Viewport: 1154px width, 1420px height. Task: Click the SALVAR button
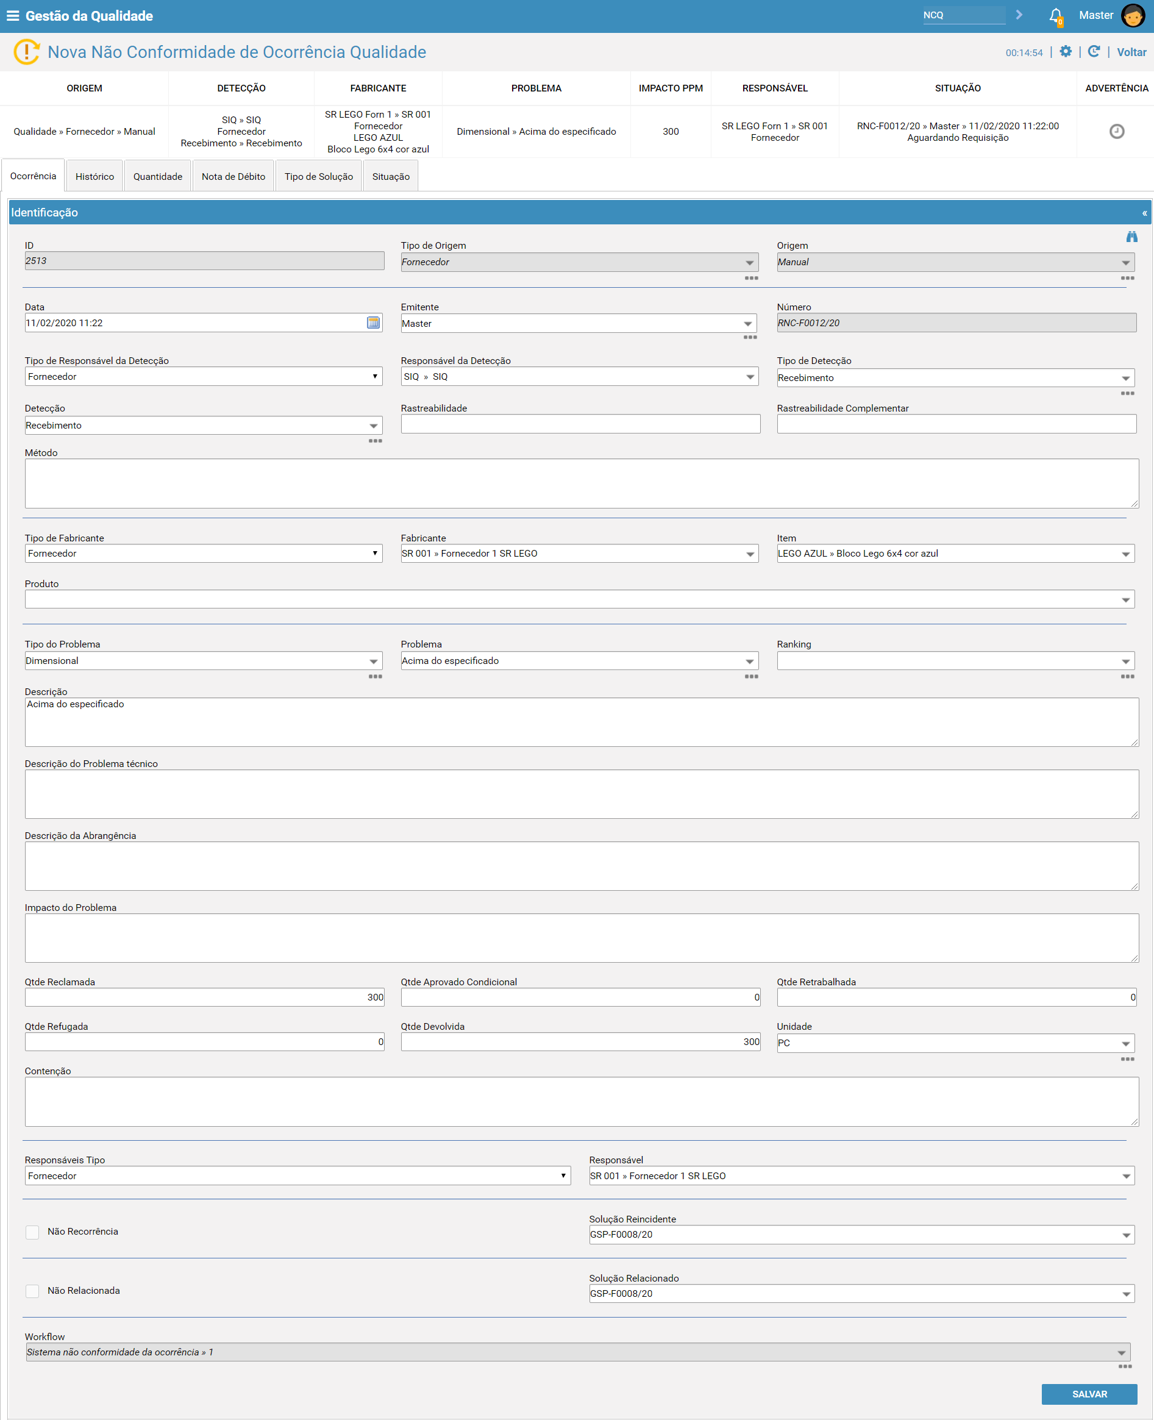(x=1089, y=1394)
